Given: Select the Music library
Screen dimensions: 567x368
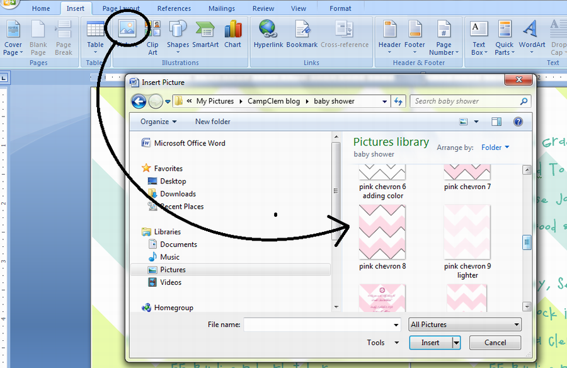Looking at the screenshot, I should (x=164, y=257).
